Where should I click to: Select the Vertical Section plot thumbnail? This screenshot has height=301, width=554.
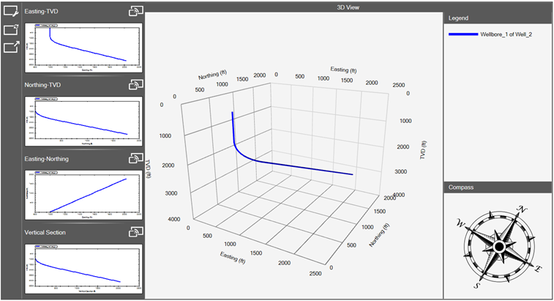(82, 269)
